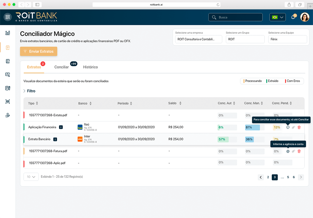Screen dimensions: 313x218
Task: Open the rows-per-page dropdown showing 10
Action: pos(31,177)
